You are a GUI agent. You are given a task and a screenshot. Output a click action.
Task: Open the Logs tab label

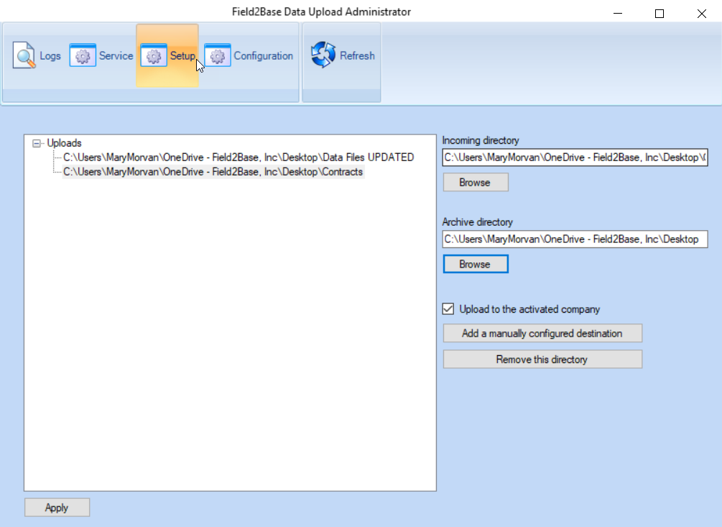50,56
